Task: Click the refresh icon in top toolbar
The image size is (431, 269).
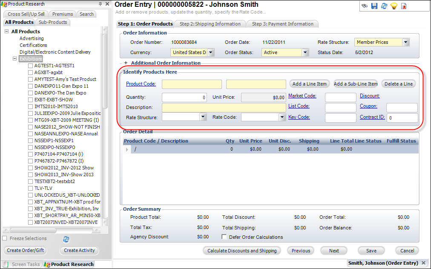Action: (x=384, y=6)
